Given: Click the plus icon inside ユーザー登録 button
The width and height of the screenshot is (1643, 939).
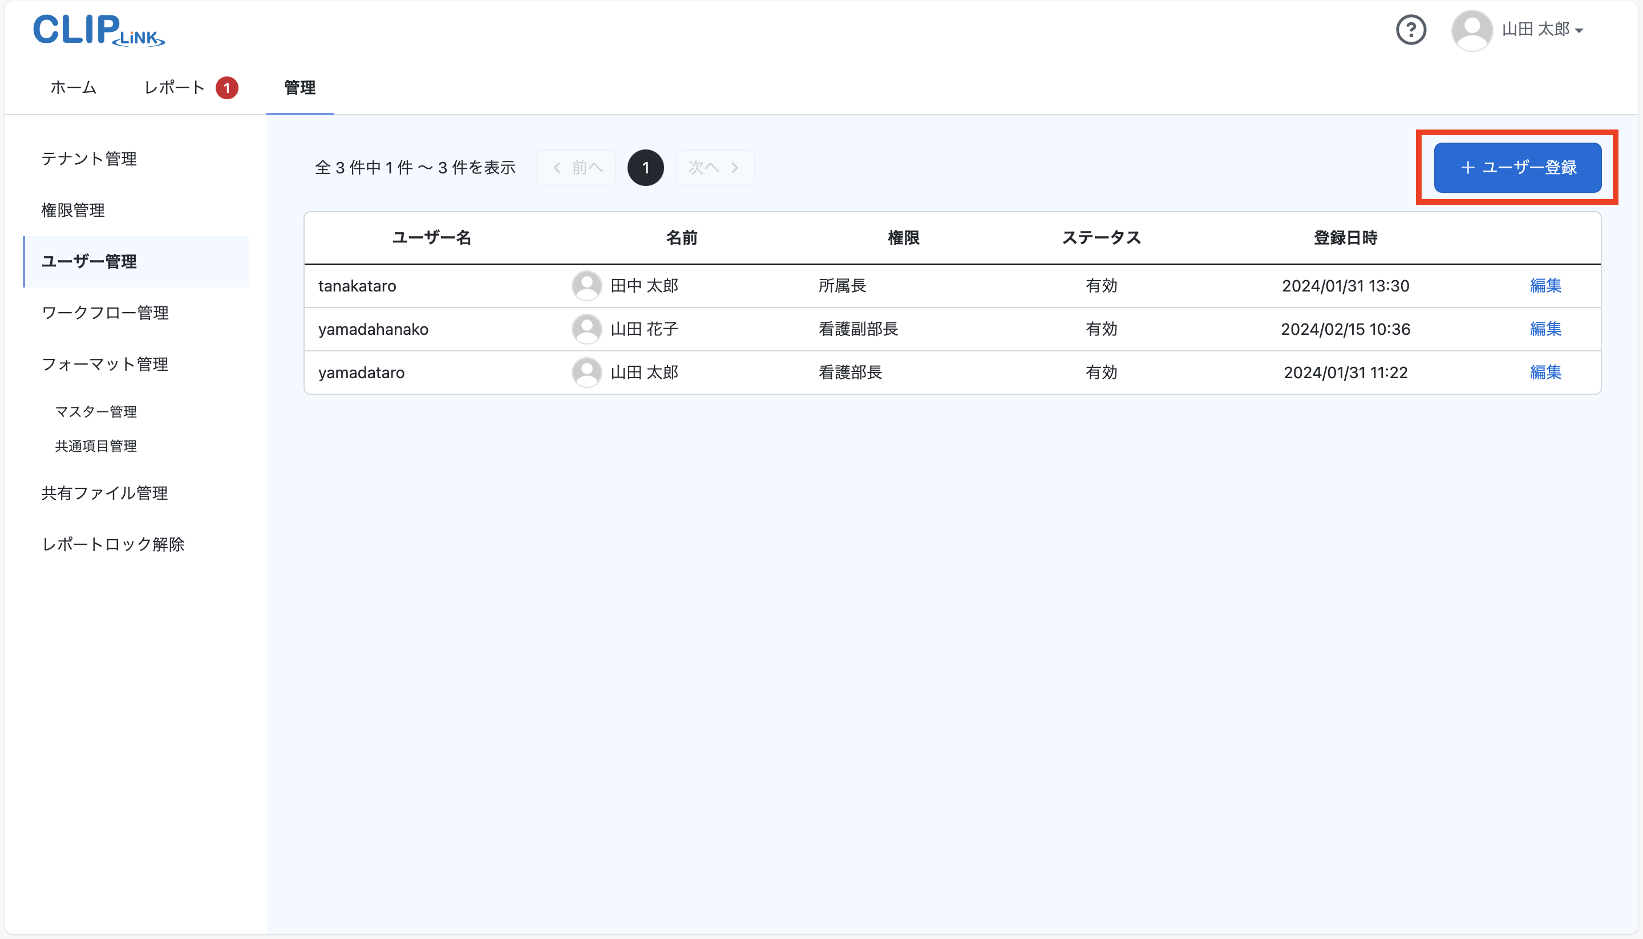Looking at the screenshot, I should (1468, 167).
